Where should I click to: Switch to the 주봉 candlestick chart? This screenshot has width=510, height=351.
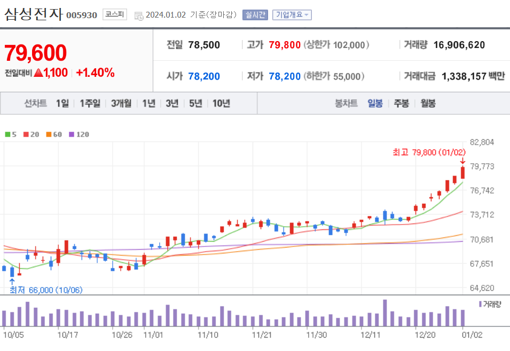point(402,103)
